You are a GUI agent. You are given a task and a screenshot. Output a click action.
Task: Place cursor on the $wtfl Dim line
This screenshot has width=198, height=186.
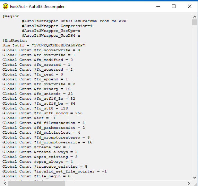click(44, 45)
